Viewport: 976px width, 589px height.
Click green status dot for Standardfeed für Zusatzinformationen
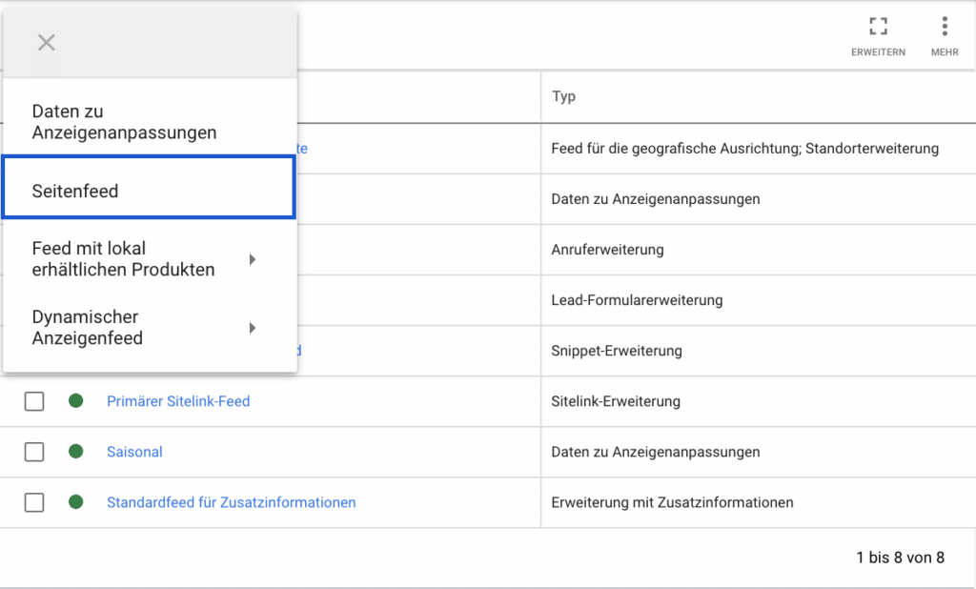pyautogui.click(x=76, y=502)
